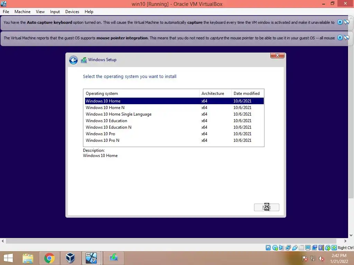Click the Right Ctrl host key label
The width and height of the screenshot is (354, 265).
[x=345, y=248]
